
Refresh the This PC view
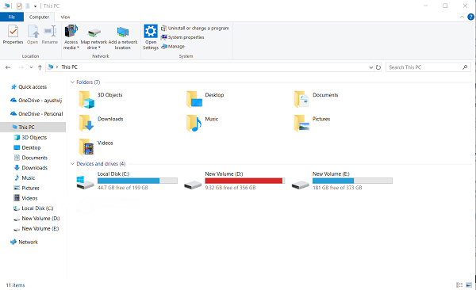point(378,67)
